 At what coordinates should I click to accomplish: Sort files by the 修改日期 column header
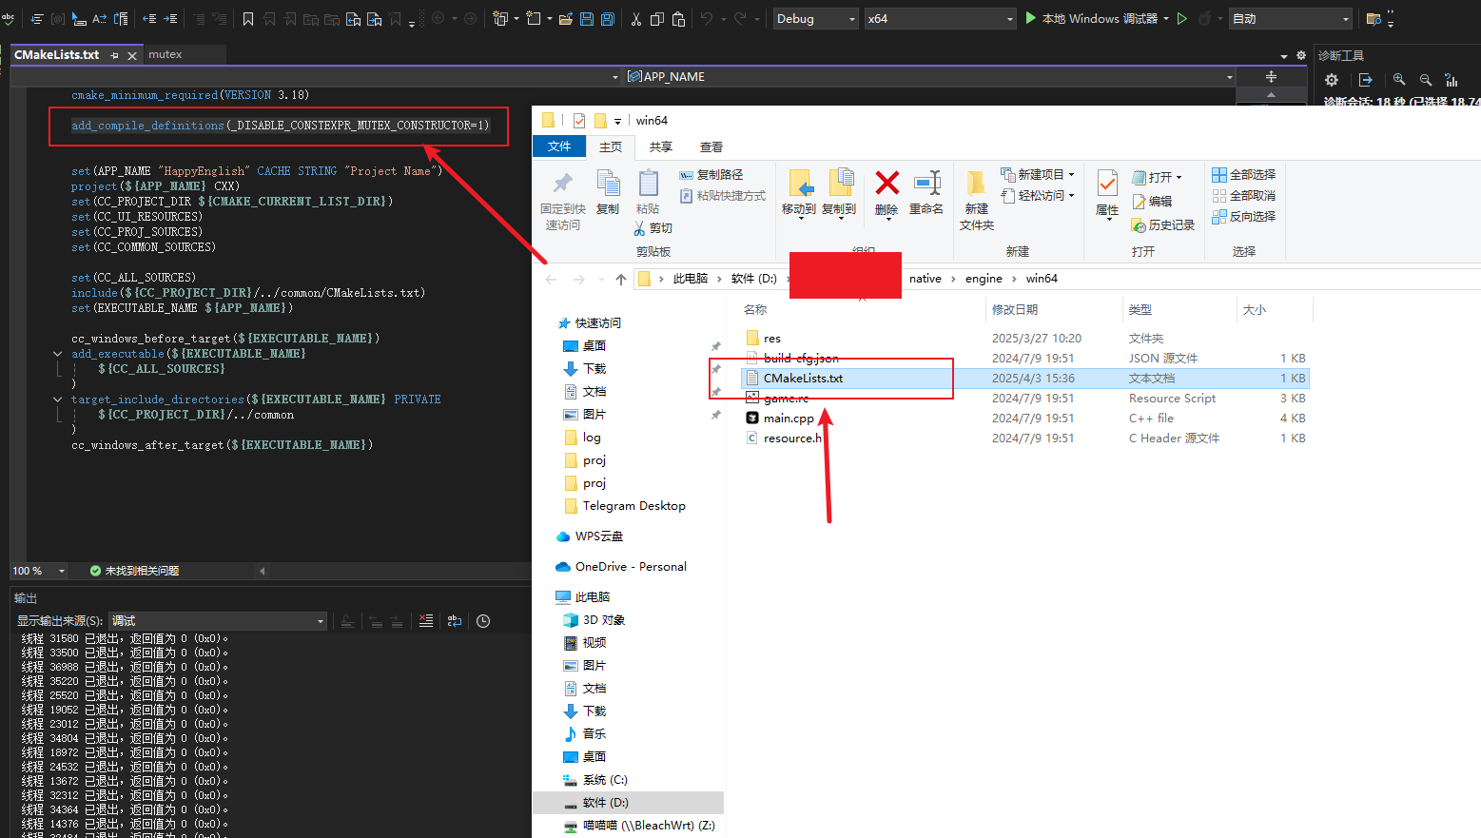[x=1015, y=310]
